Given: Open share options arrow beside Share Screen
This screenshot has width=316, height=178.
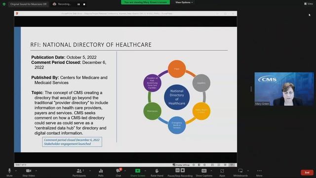Looking at the screenshot, I should click(x=145, y=171).
